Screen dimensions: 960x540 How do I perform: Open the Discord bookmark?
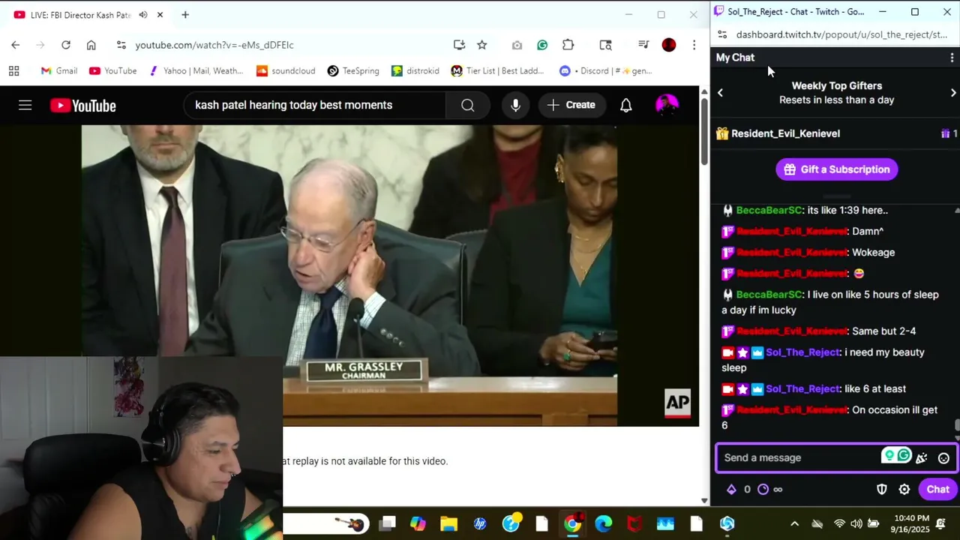(x=606, y=70)
